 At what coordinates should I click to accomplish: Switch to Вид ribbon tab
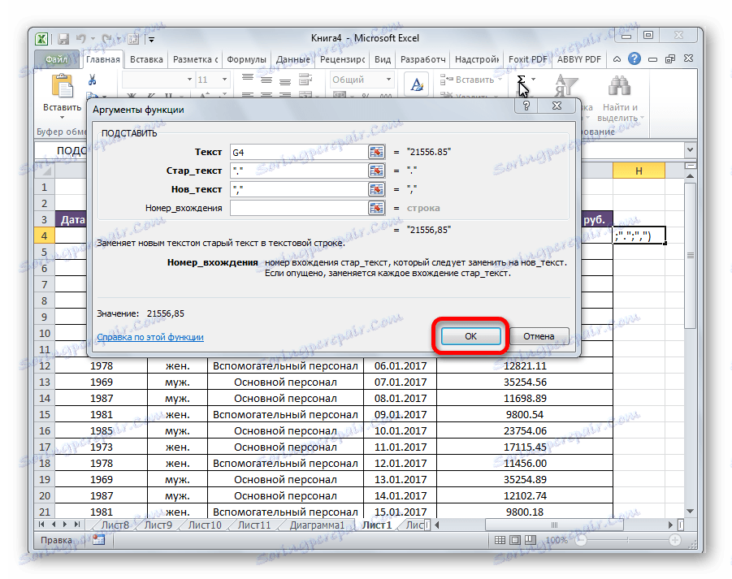(383, 59)
